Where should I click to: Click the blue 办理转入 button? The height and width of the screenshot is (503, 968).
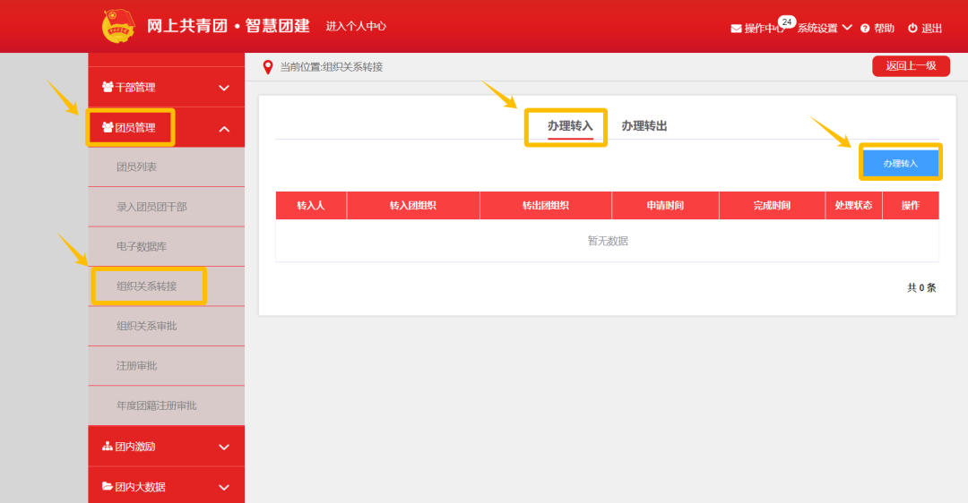point(900,164)
